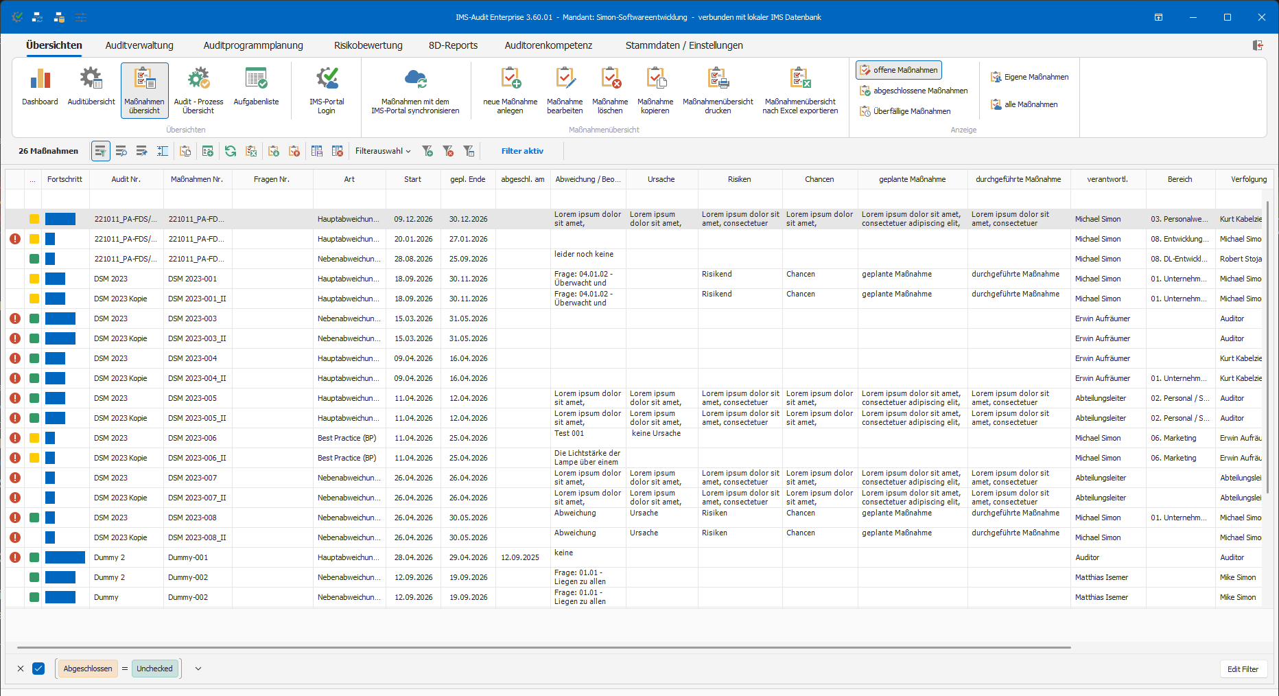
Task: Synchronize Maßnahmen with the IMS-Portal
Action: (415, 91)
